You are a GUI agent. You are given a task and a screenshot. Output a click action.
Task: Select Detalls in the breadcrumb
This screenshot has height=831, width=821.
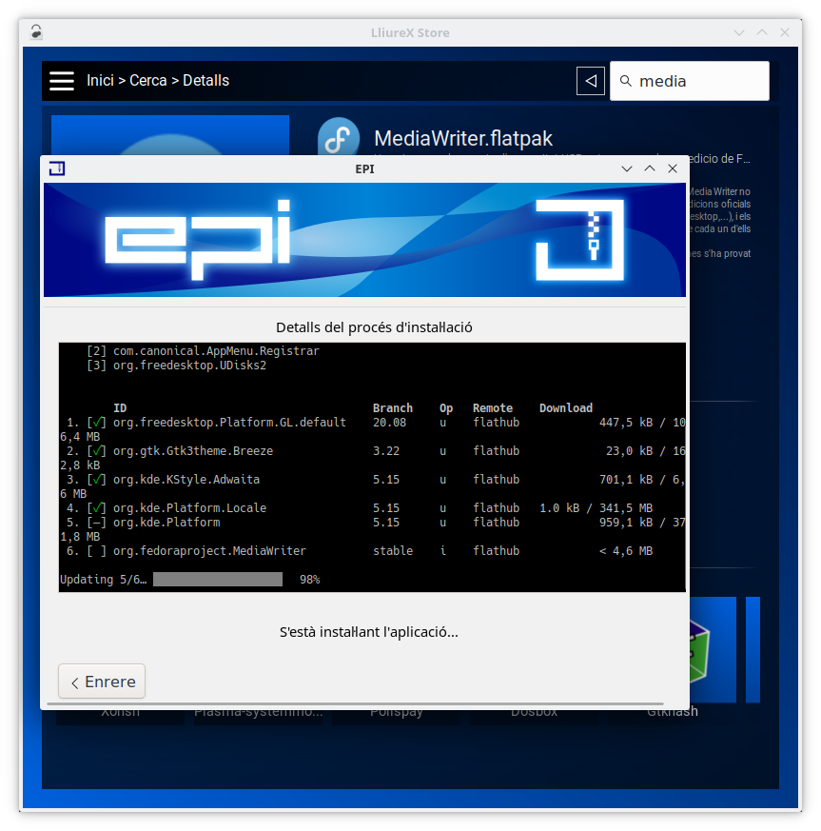[205, 81]
